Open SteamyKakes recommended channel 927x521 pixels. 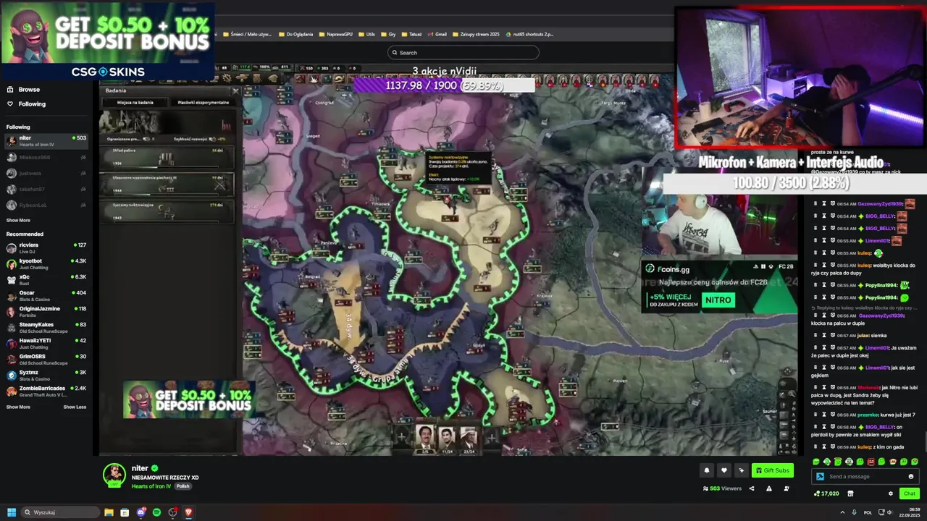46,327
